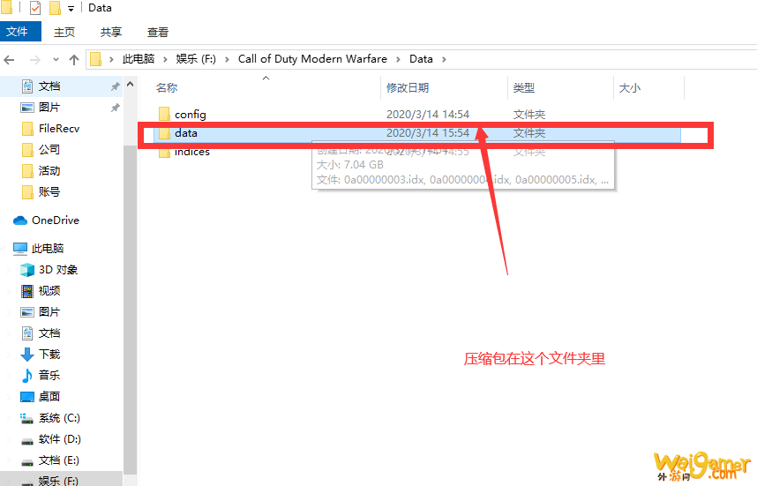Open recent locations dropdown arrow
The width and height of the screenshot is (757, 486).
point(56,60)
